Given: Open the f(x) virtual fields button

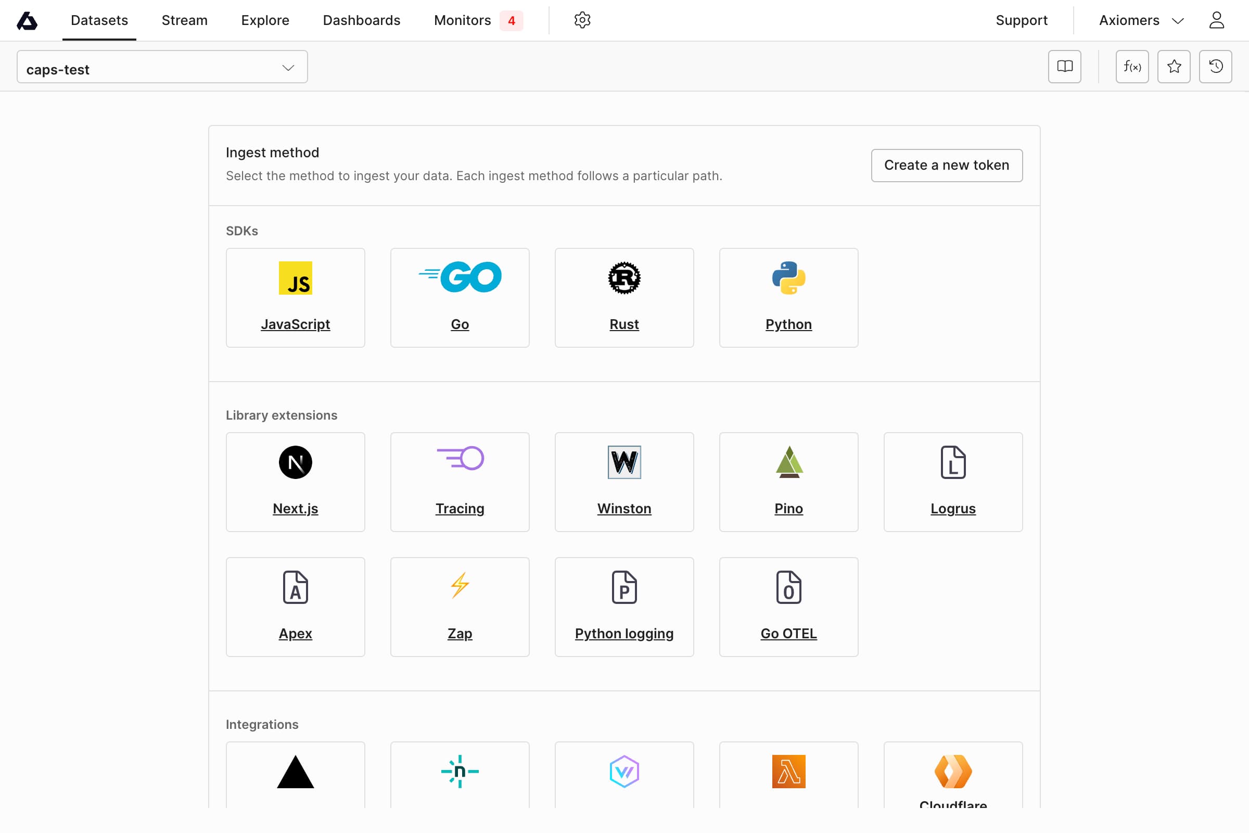Looking at the screenshot, I should pos(1132,67).
